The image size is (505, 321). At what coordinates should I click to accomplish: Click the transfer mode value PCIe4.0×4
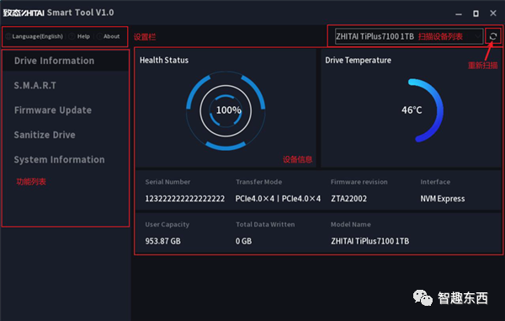click(x=278, y=199)
